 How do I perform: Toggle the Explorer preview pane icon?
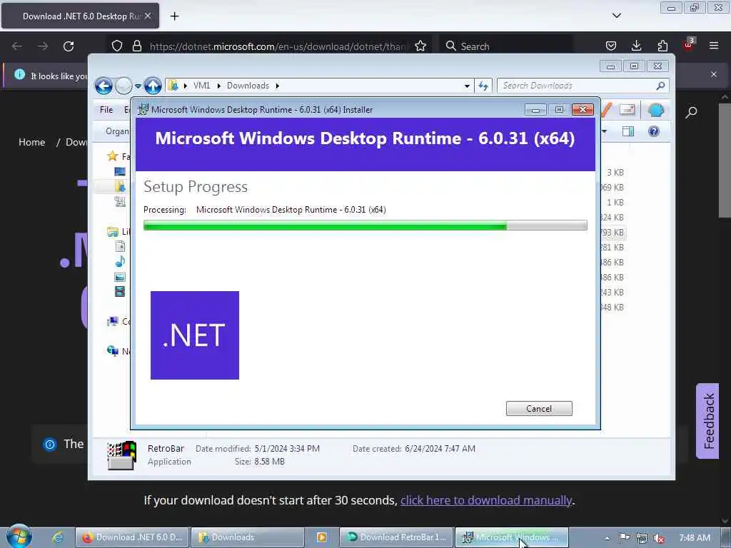(x=628, y=131)
